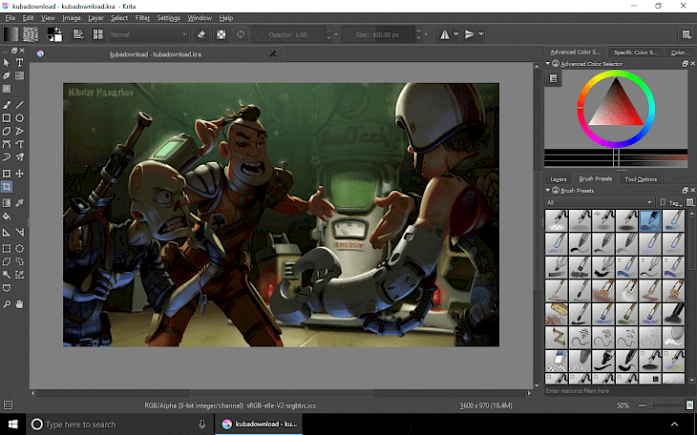
Task: Open horizontal mirror options dropdown arrow
Action: tap(456, 34)
